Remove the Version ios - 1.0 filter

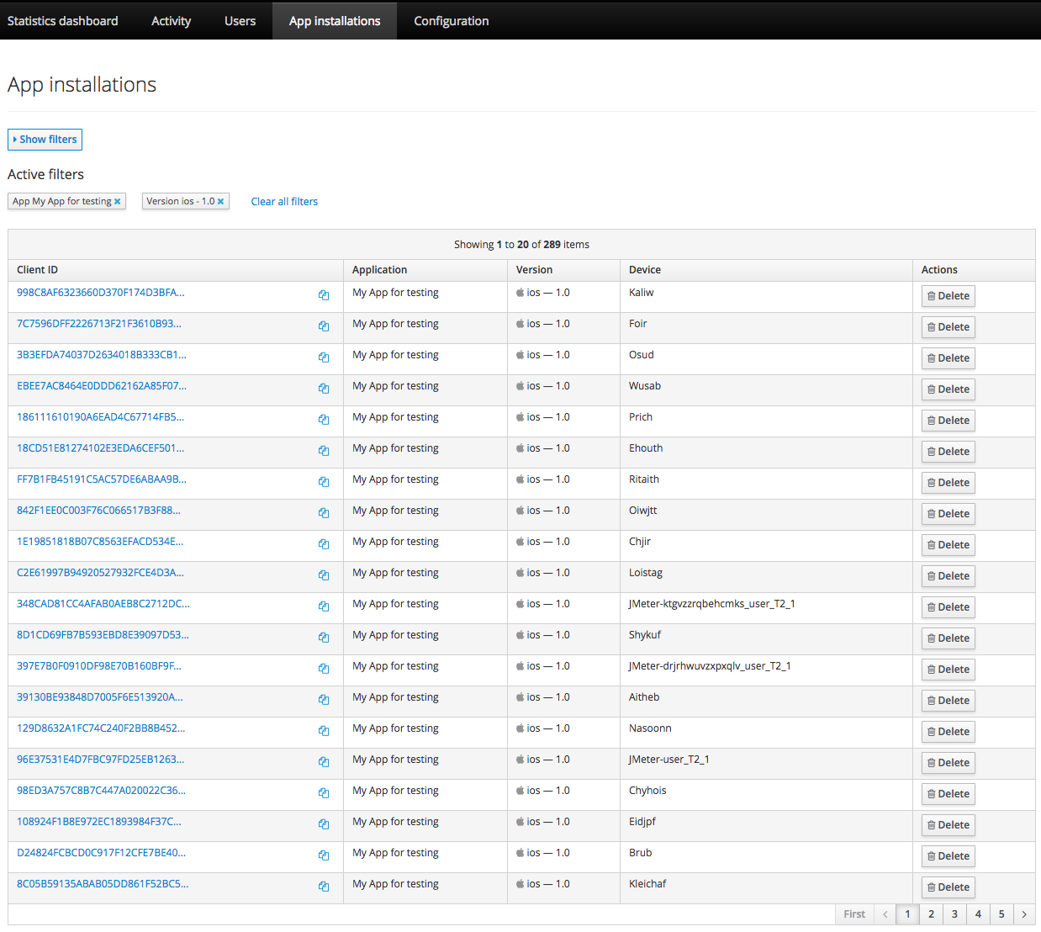220,201
